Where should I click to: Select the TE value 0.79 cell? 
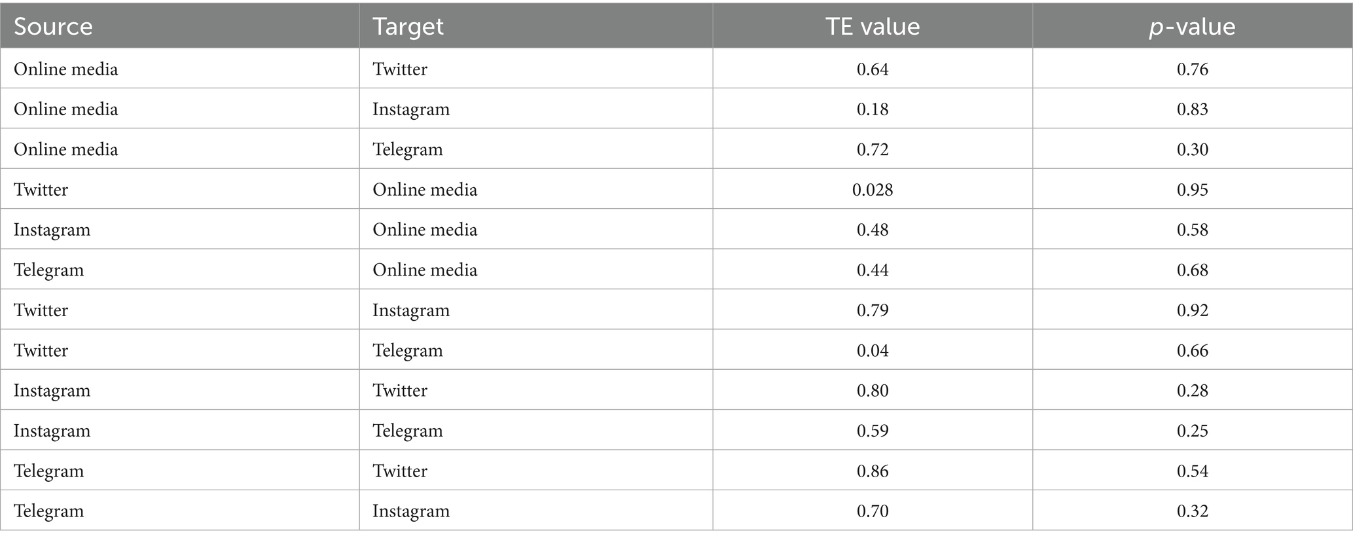click(x=873, y=310)
